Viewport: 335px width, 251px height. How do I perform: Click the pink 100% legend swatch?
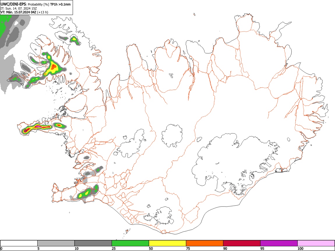point(316,243)
